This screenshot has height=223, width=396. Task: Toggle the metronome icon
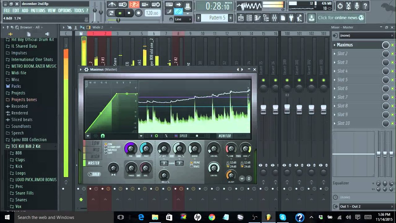click(x=112, y=5)
